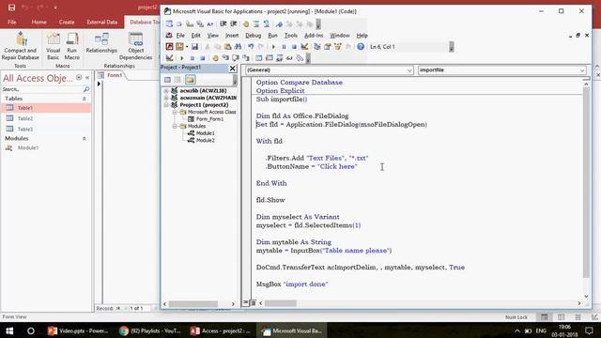Select Table2 in Access navigation pane

point(25,118)
